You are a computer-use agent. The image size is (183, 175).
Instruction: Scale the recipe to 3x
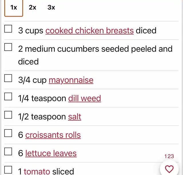click(51, 7)
